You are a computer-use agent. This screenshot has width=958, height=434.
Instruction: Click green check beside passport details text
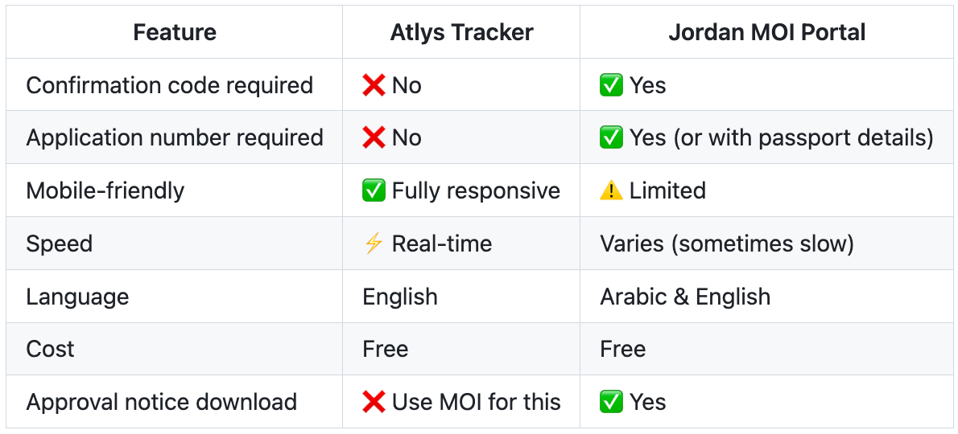pos(611,137)
